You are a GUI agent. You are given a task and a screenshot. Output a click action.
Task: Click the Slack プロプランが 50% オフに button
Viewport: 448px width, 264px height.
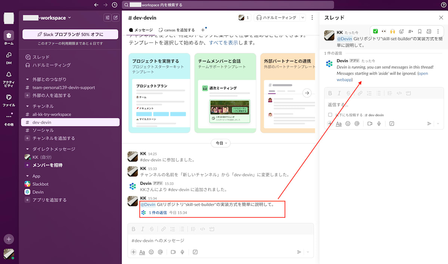tap(70, 34)
